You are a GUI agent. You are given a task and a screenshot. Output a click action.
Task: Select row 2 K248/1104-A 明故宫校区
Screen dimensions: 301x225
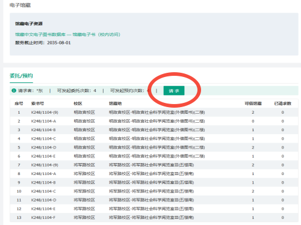[x=154, y=121]
